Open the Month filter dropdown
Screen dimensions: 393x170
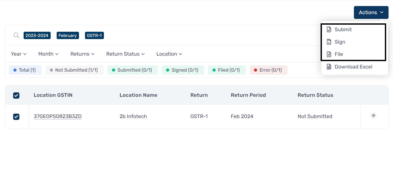(x=48, y=54)
